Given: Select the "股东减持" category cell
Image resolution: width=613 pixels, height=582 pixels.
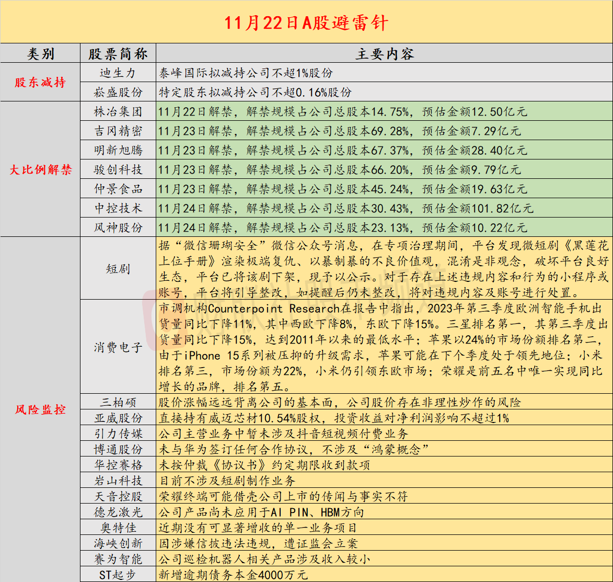Looking at the screenshot, I should 40,83.
